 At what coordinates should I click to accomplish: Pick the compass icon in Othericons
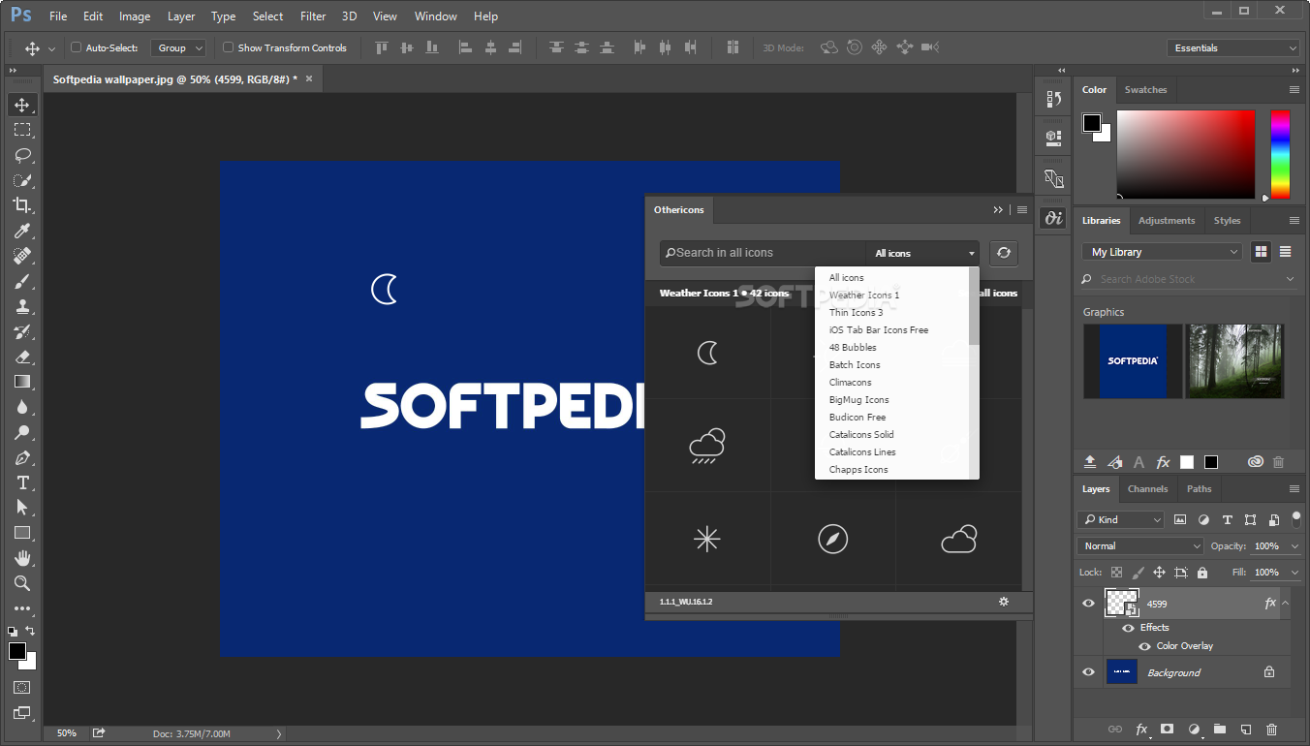(832, 539)
